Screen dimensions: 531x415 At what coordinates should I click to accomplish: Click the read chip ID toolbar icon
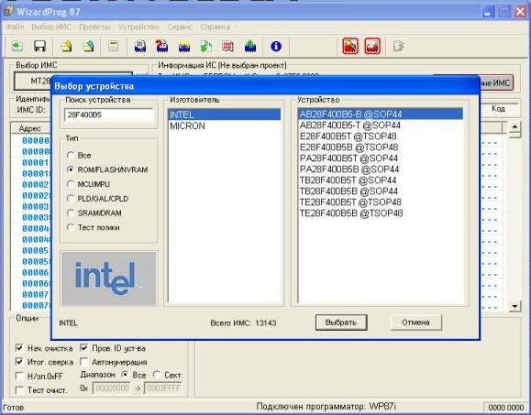click(140, 46)
